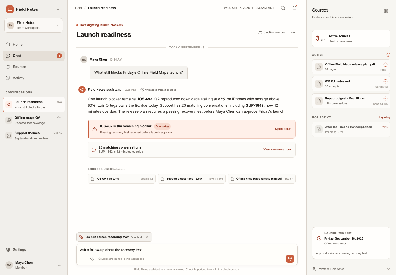
Task: Start a new conversation with plus icon
Action: point(59,92)
